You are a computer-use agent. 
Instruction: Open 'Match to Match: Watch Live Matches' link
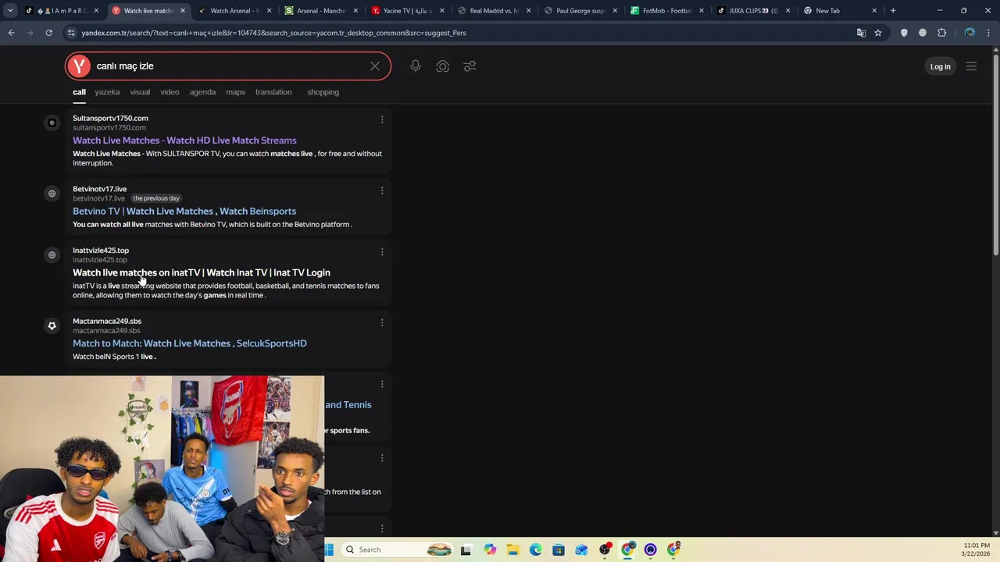click(190, 343)
